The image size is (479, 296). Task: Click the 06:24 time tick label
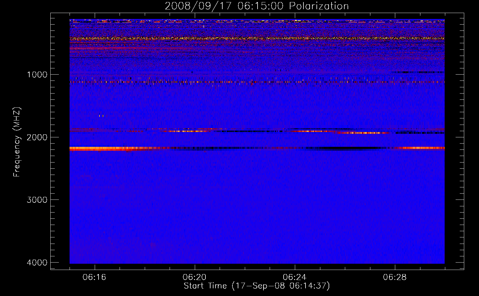tap(295, 277)
